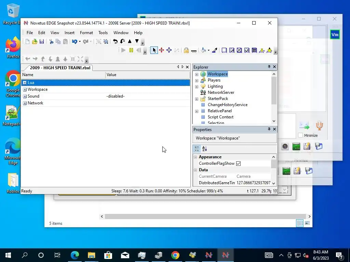The width and height of the screenshot is (350, 262).
Task: Click the Paste clipboard icon
Action: coord(65,41)
